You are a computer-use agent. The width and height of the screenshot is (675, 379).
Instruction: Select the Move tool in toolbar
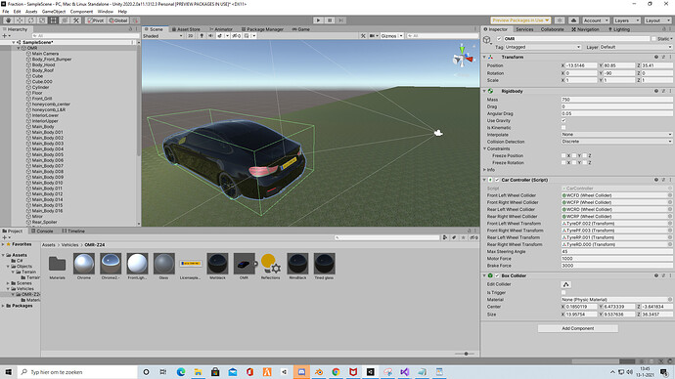(x=20, y=21)
